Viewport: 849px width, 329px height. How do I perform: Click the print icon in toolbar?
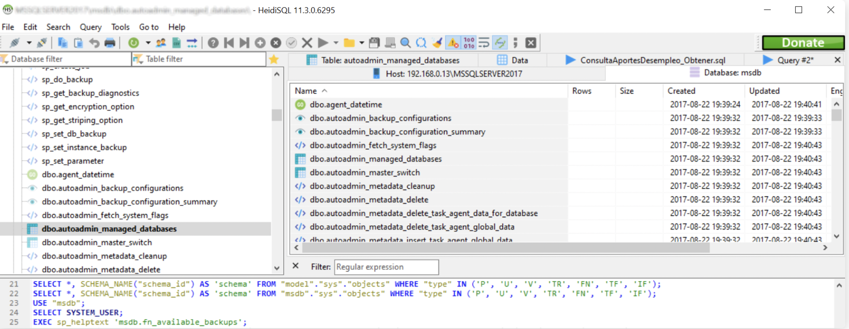pos(110,43)
